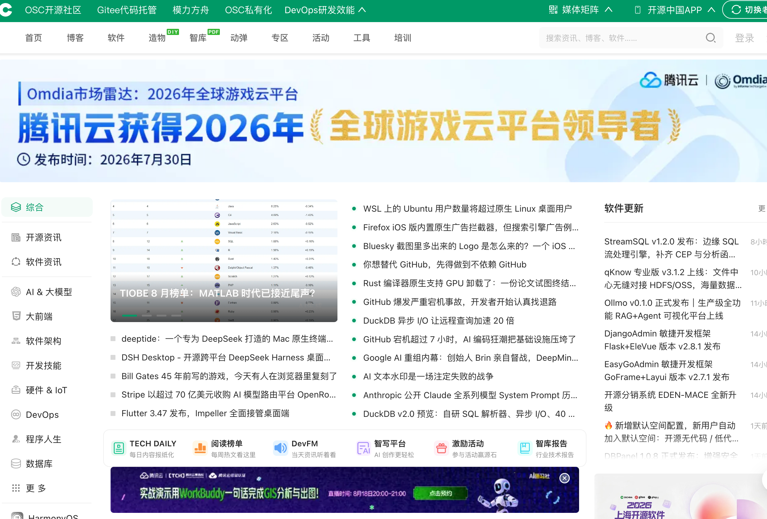
Task: Open the 模力方舟 top link
Action: pyautogui.click(x=191, y=10)
